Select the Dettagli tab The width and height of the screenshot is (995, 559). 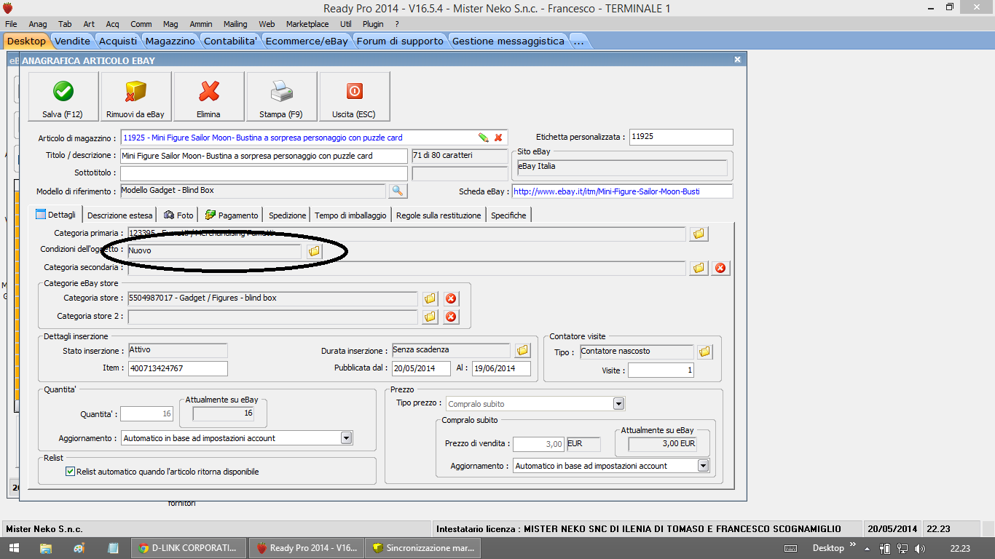pyautogui.click(x=55, y=215)
